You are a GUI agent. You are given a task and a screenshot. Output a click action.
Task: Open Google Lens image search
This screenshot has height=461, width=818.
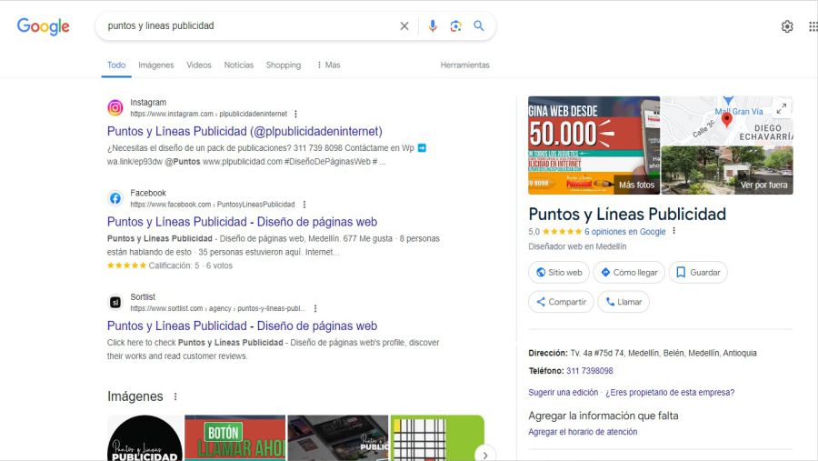pos(455,26)
